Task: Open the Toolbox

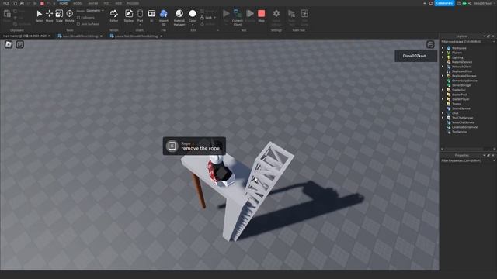Action: pyautogui.click(x=129, y=15)
